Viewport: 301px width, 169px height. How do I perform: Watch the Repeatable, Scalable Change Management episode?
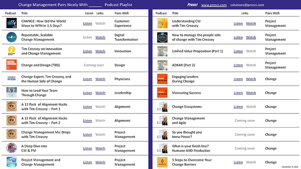[100, 38]
